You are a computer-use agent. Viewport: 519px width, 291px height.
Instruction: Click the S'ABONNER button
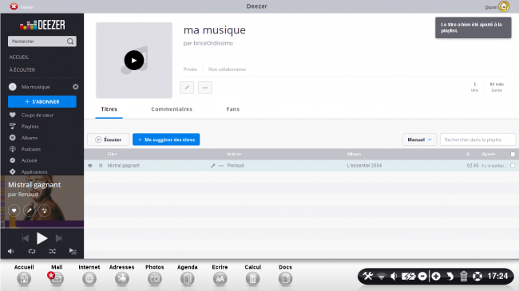[42, 101]
